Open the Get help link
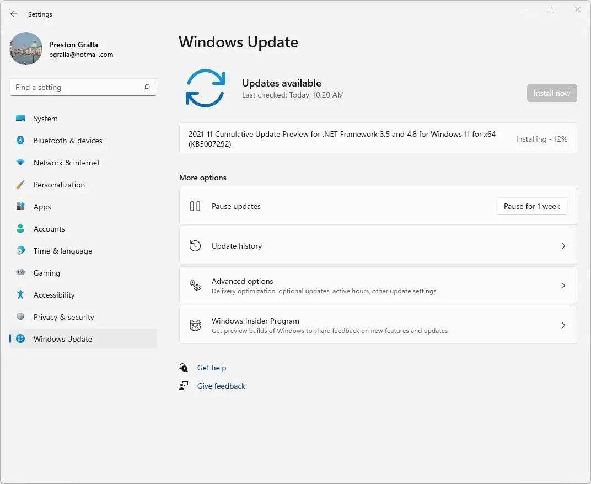 click(212, 368)
